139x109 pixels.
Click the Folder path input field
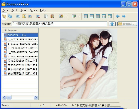point(59,24)
